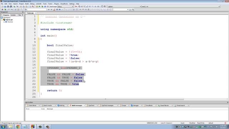Screen dimensions: 229x129
Task: Close the Logs & others panel
Action: click(x=228, y=102)
